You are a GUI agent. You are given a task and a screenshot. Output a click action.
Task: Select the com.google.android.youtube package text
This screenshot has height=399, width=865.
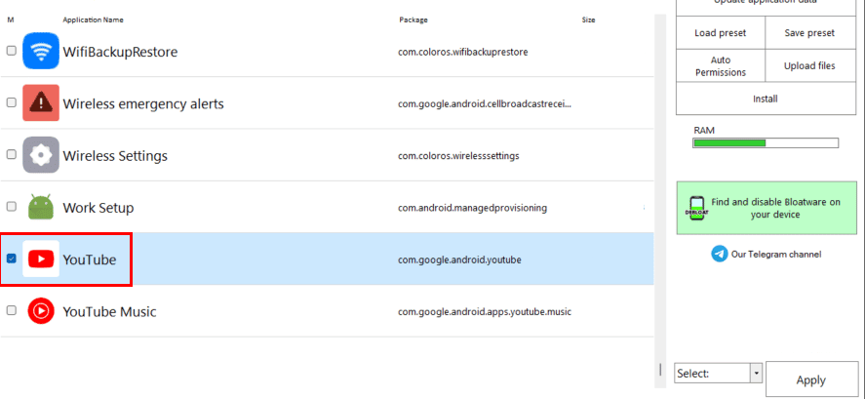pos(459,259)
